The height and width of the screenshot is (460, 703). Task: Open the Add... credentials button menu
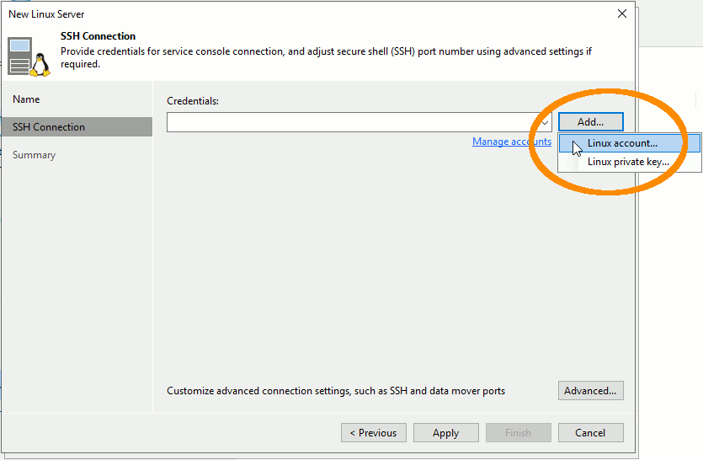tap(590, 122)
